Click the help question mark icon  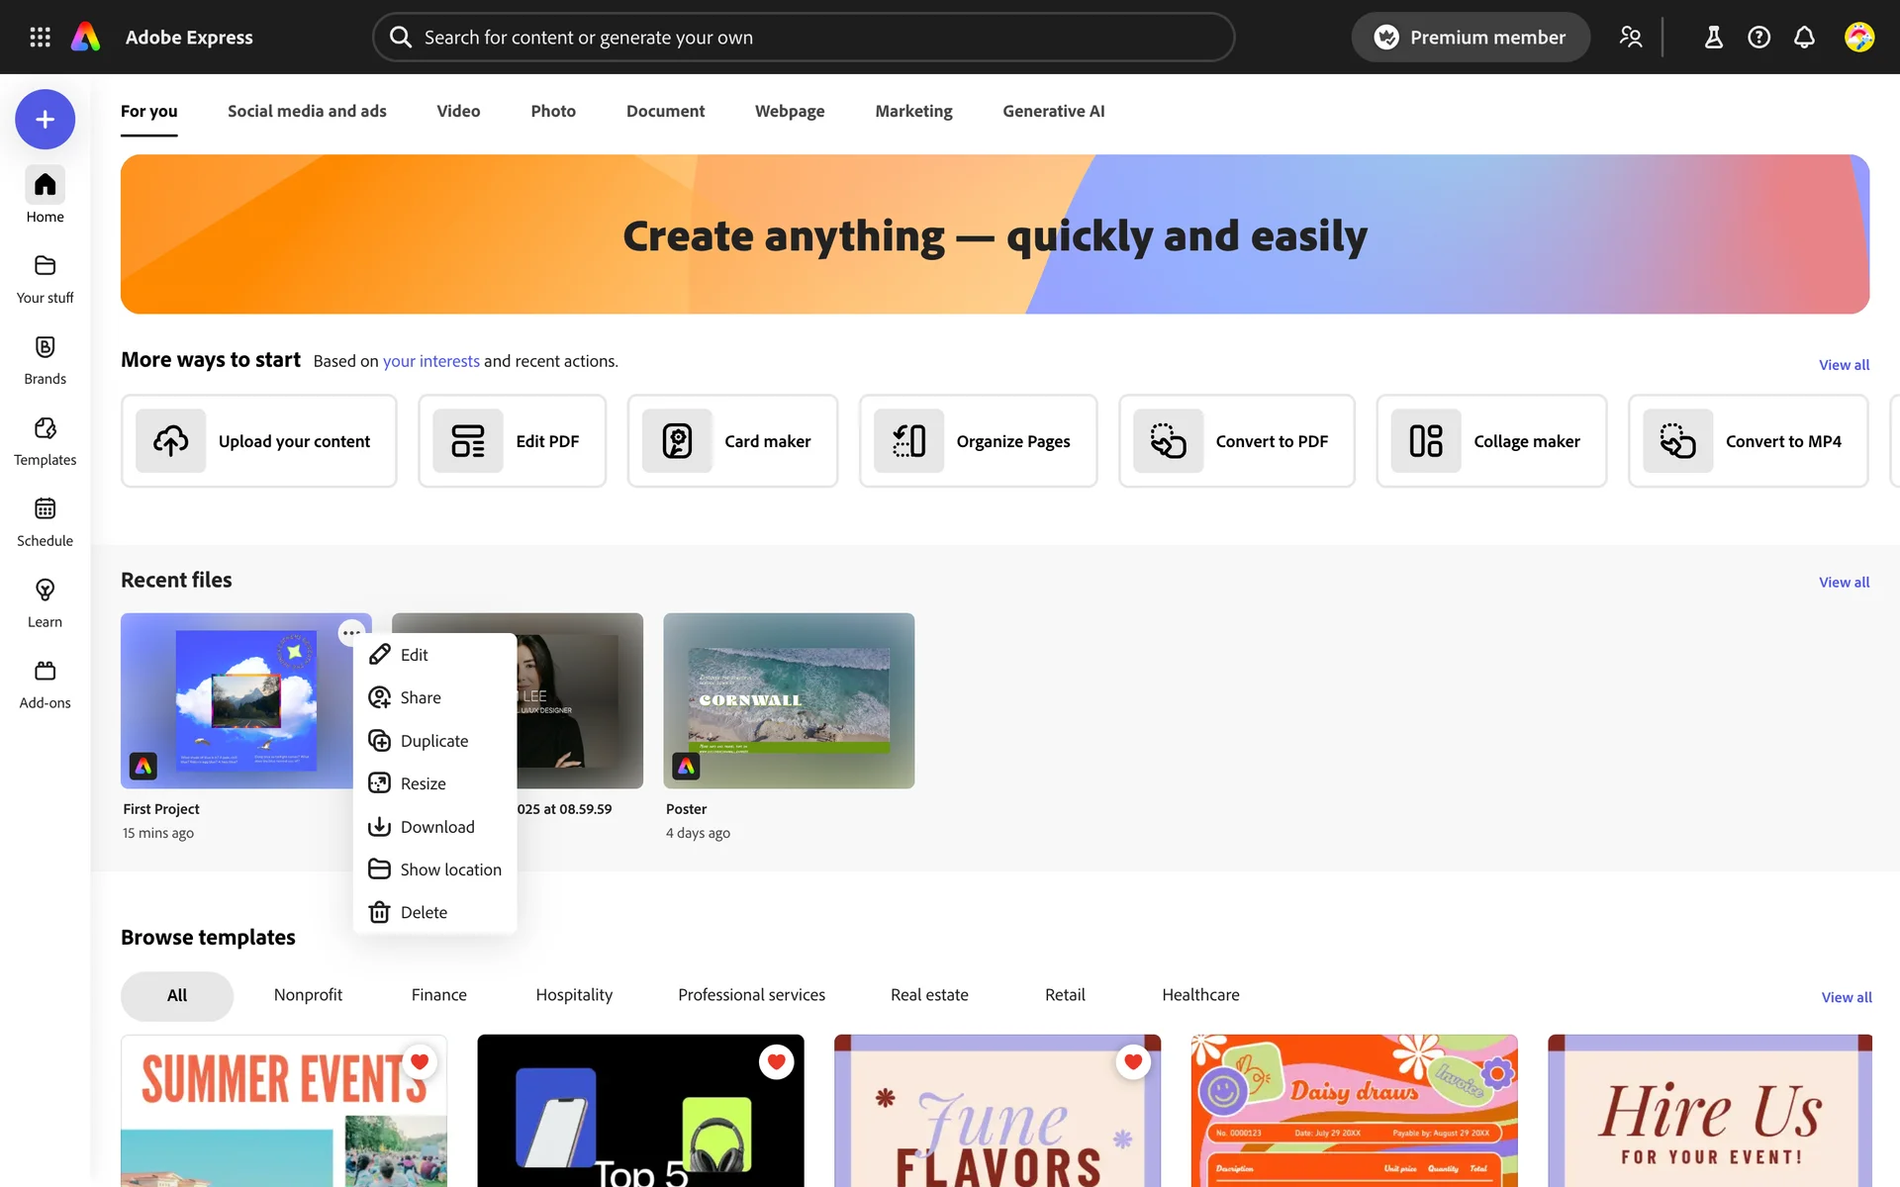(x=1758, y=38)
